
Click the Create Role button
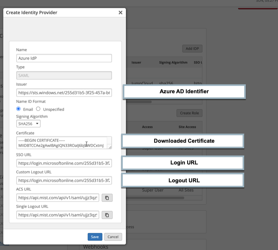point(189,113)
